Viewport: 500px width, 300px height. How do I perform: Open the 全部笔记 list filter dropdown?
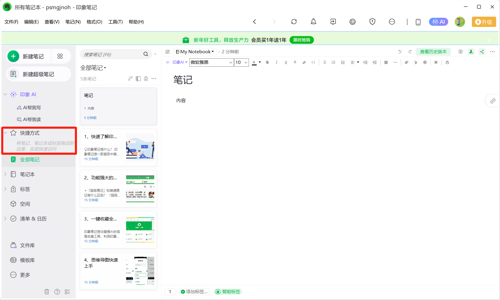[x=93, y=68]
